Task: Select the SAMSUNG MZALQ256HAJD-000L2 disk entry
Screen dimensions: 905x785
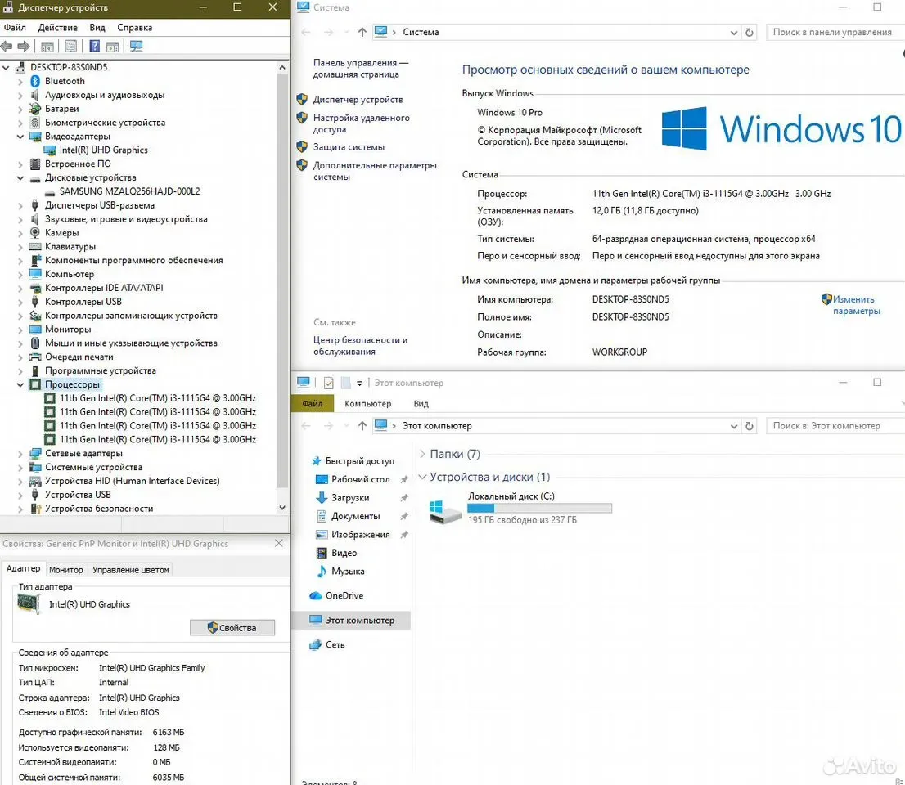Action: [x=130, y=191]
